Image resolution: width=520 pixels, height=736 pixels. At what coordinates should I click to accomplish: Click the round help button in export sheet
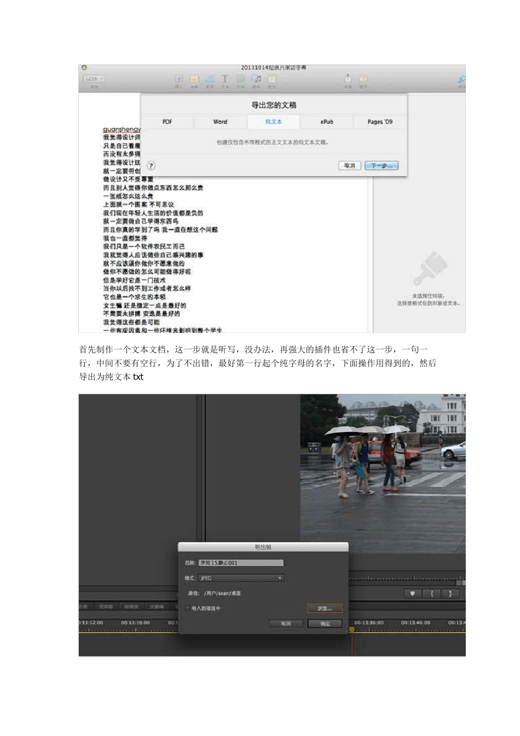(151, 165)
